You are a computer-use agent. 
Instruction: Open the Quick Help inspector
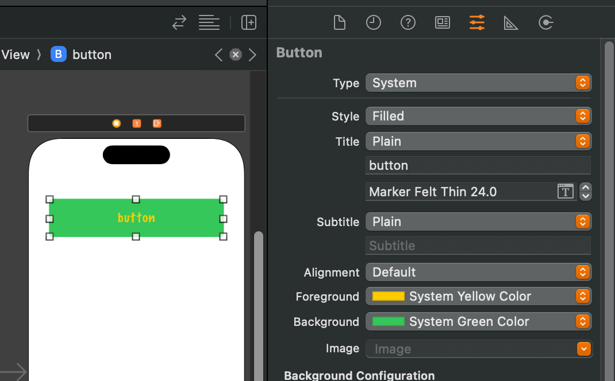click(x=408, y=22)
